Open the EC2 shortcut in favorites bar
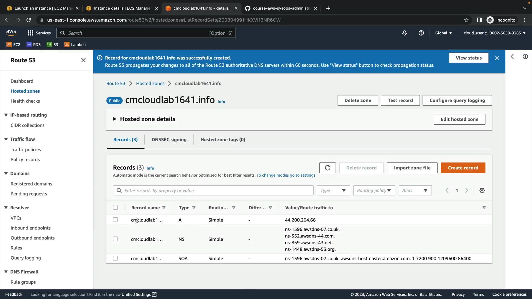The image size is (532, 299). [13, 45]
